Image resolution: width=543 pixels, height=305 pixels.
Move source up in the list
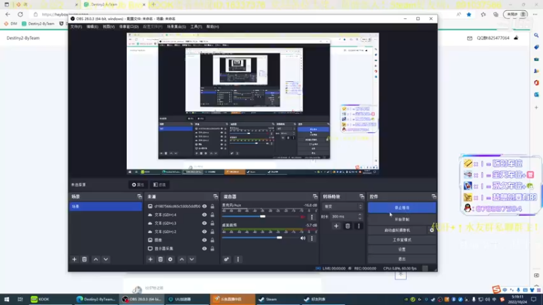coord(182,260)
